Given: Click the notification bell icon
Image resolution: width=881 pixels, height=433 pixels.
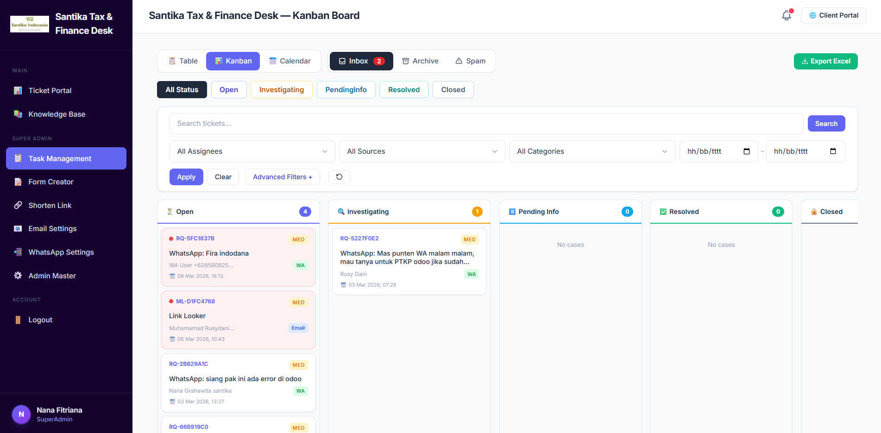Looking at the screenshot, I should (x=786, y=16).
